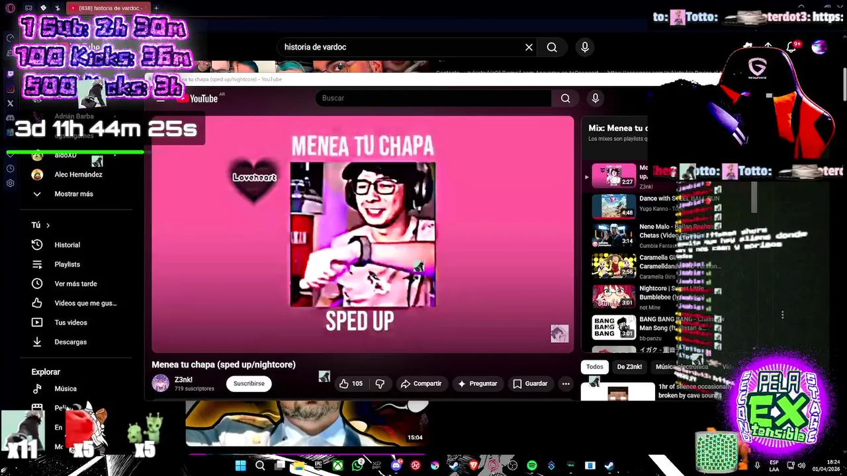
Task: Play the Caramella Girls mix item thumbnail
Action: (613, 266)
